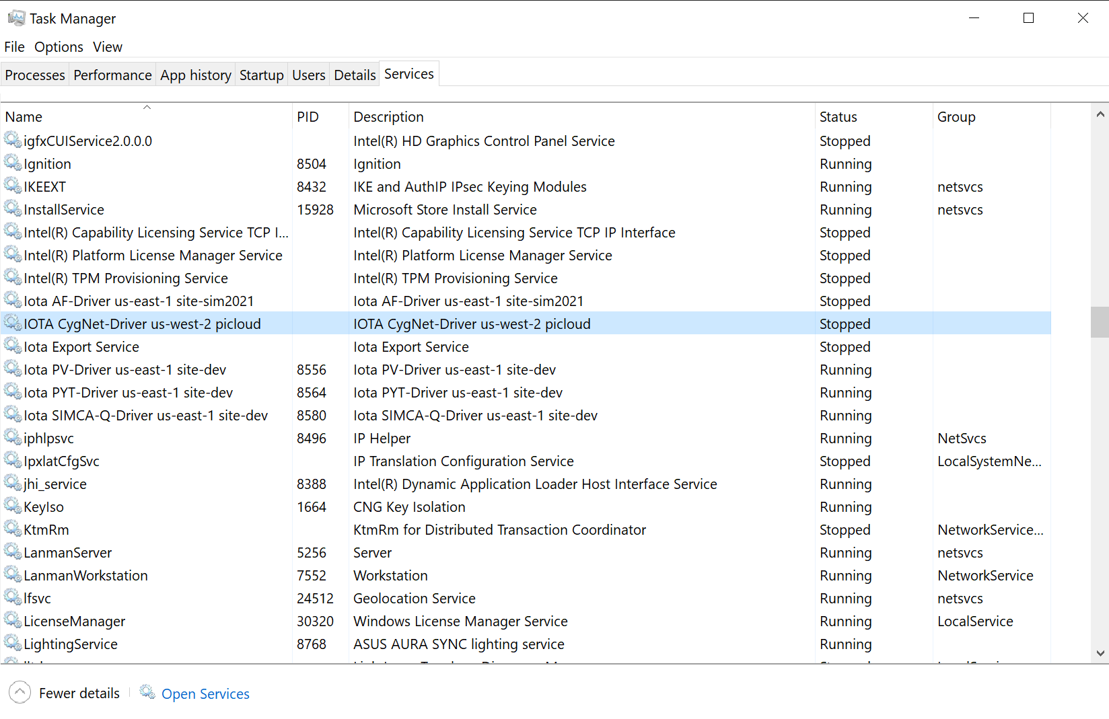Select 'IKE and AuthIP IPsec Keying Modules' description
Image resolution: width=1109 pixels, height=719 pixels.
[x=470, y=187]
